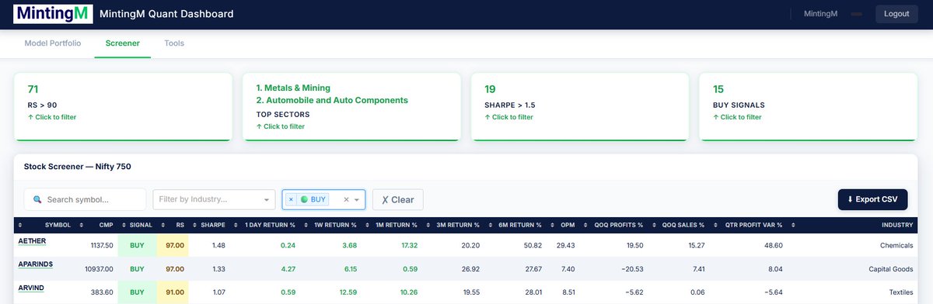Image resolution: width=933 pixels, height=304 pixels.
Task: Switch to the Model Portfolio tab
Action: (x=52, y=43)
